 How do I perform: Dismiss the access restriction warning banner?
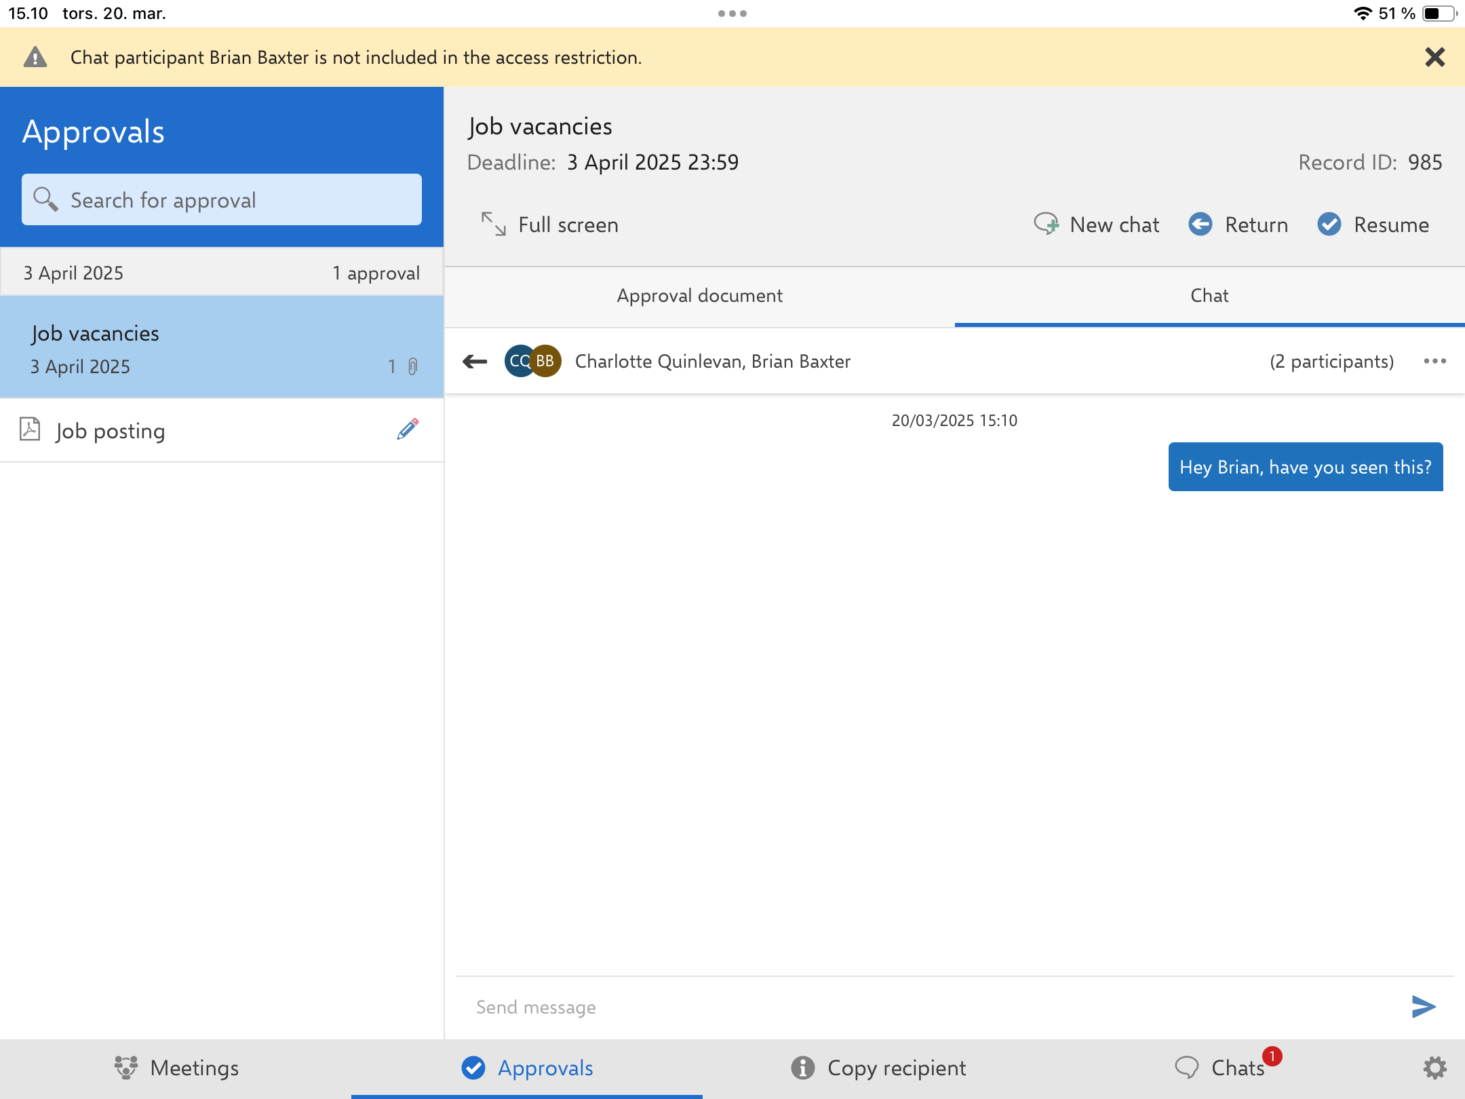1434,57
